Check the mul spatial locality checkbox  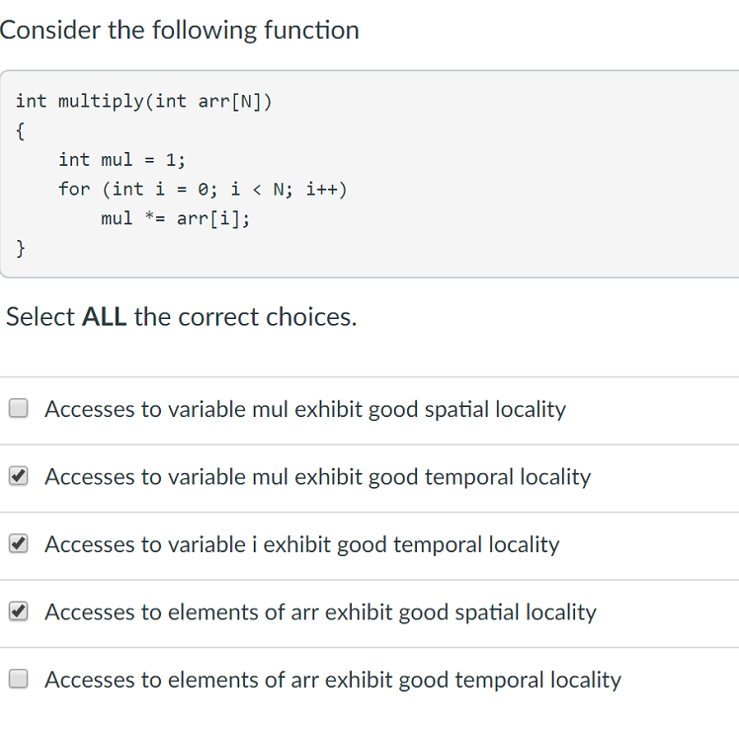coord(19,408)
